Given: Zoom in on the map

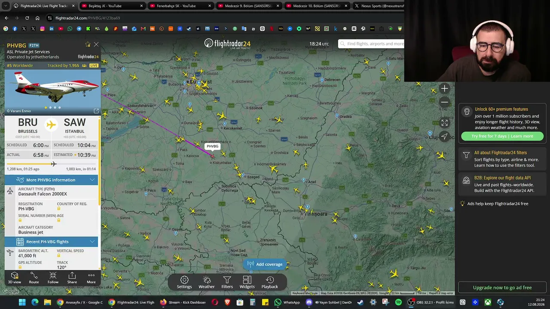Looking at the screenshot, I should pos(444,88).
